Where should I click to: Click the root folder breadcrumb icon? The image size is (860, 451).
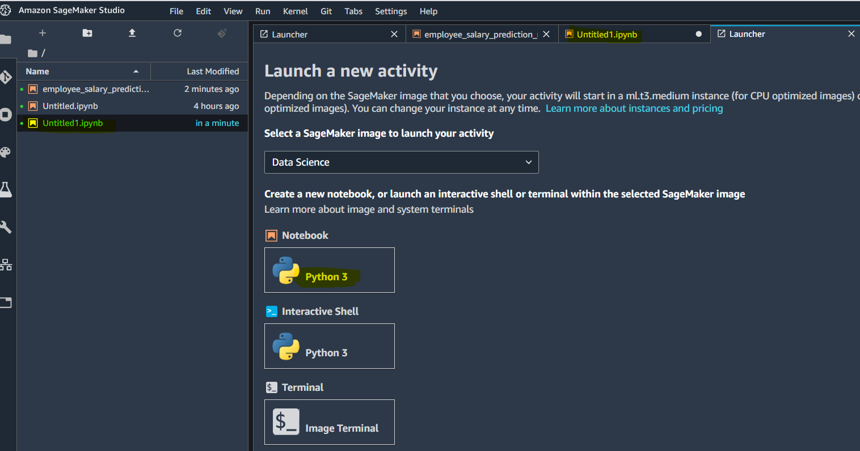tap(33, 53)
